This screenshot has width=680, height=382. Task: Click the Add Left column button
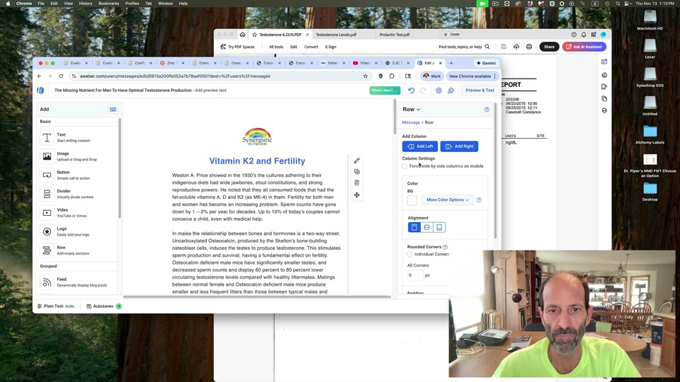click(x=420, y=146)
